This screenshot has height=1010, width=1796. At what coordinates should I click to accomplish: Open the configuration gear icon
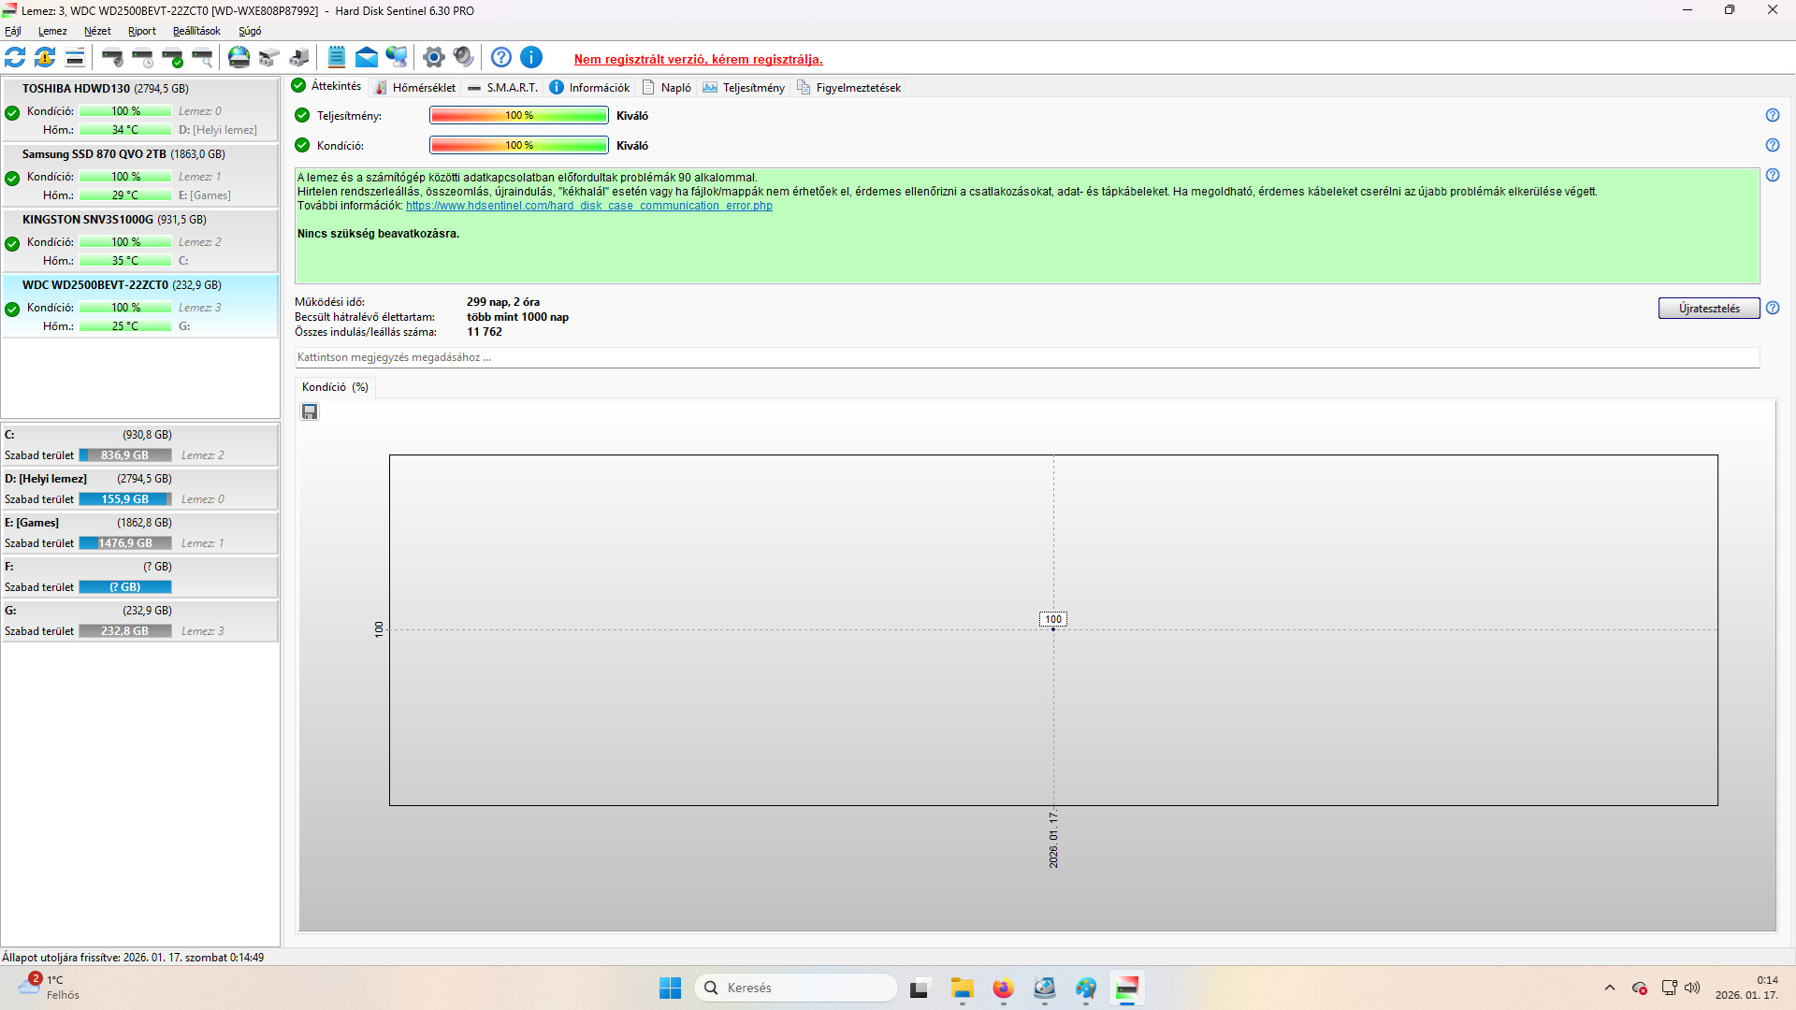(x=433, y=58)
